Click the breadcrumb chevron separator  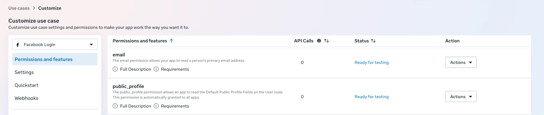click(34, 8)
